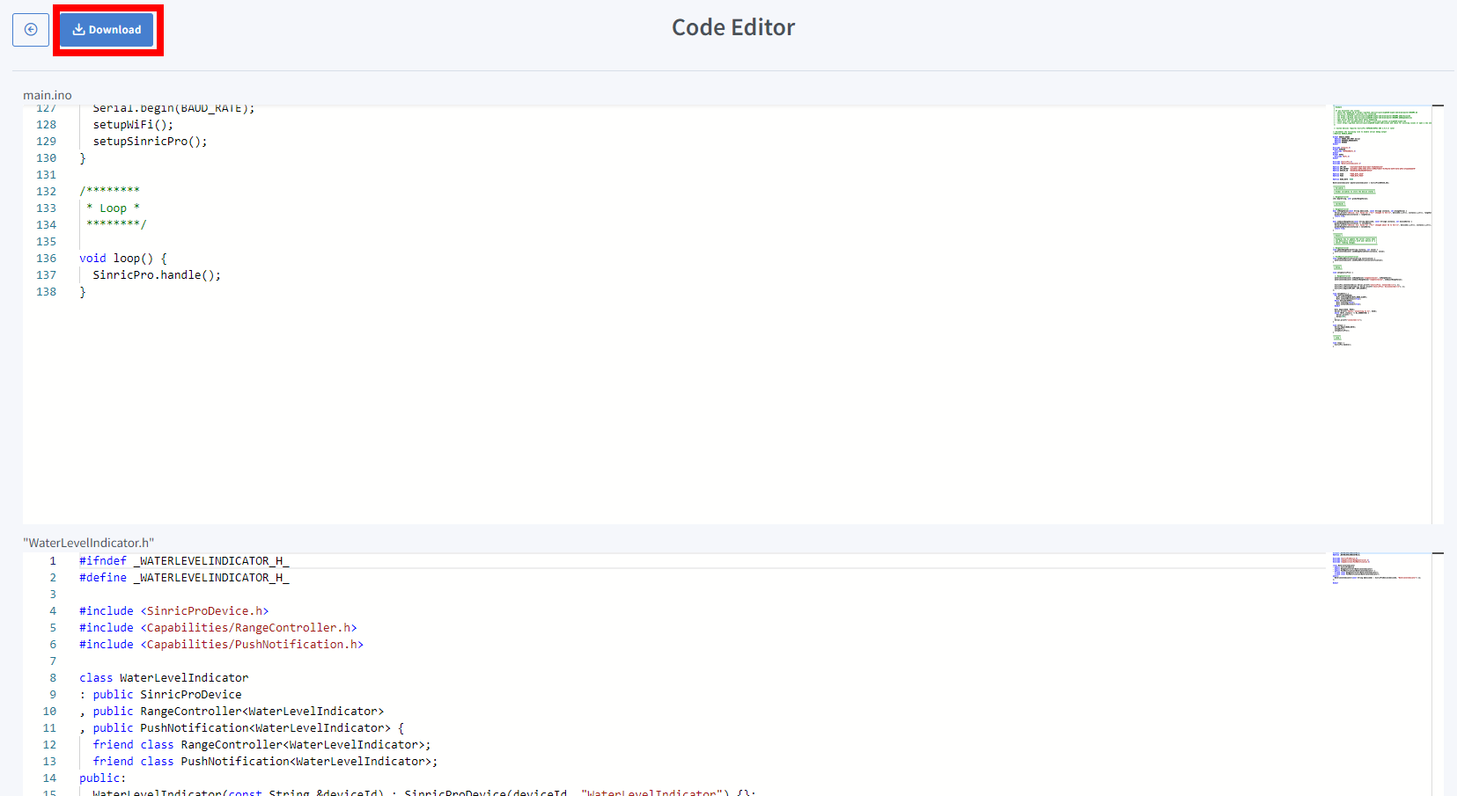Click the back arrow icon
1457x796 pixels.
tap(31, 30)
